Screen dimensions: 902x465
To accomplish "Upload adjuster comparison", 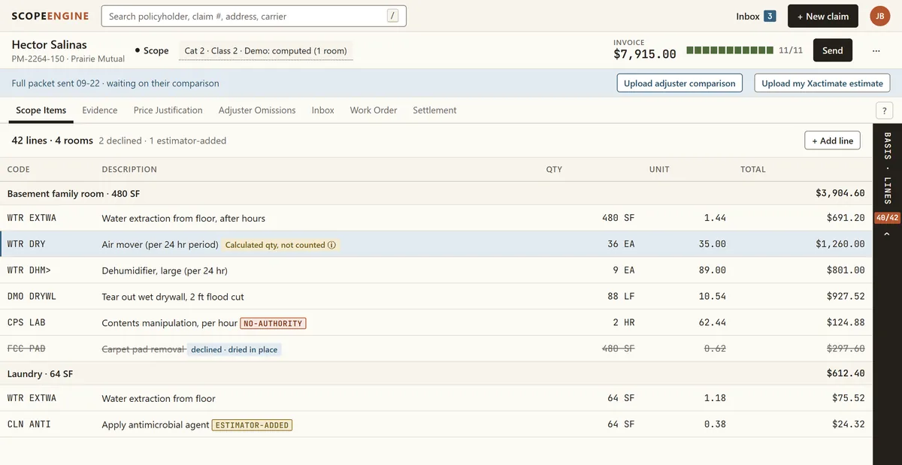I will click(x=680, y=83).
